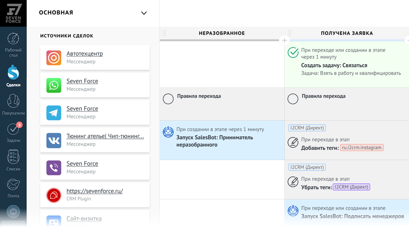This screenshot has width=409, height=227.
Task: Open the Списки section
Action: click(x=13, y=161)
